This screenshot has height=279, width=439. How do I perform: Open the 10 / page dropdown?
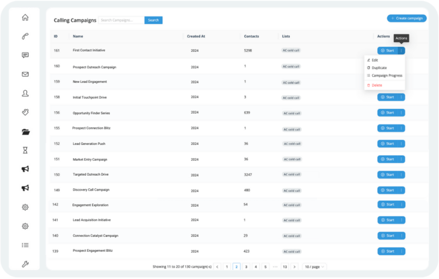(314, 266)
